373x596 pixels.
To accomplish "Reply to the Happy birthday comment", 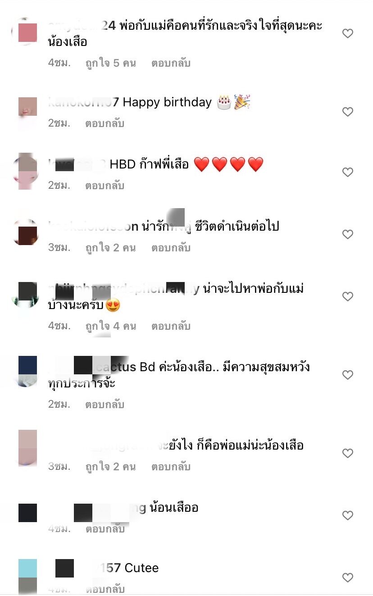I will click(105, 123).
